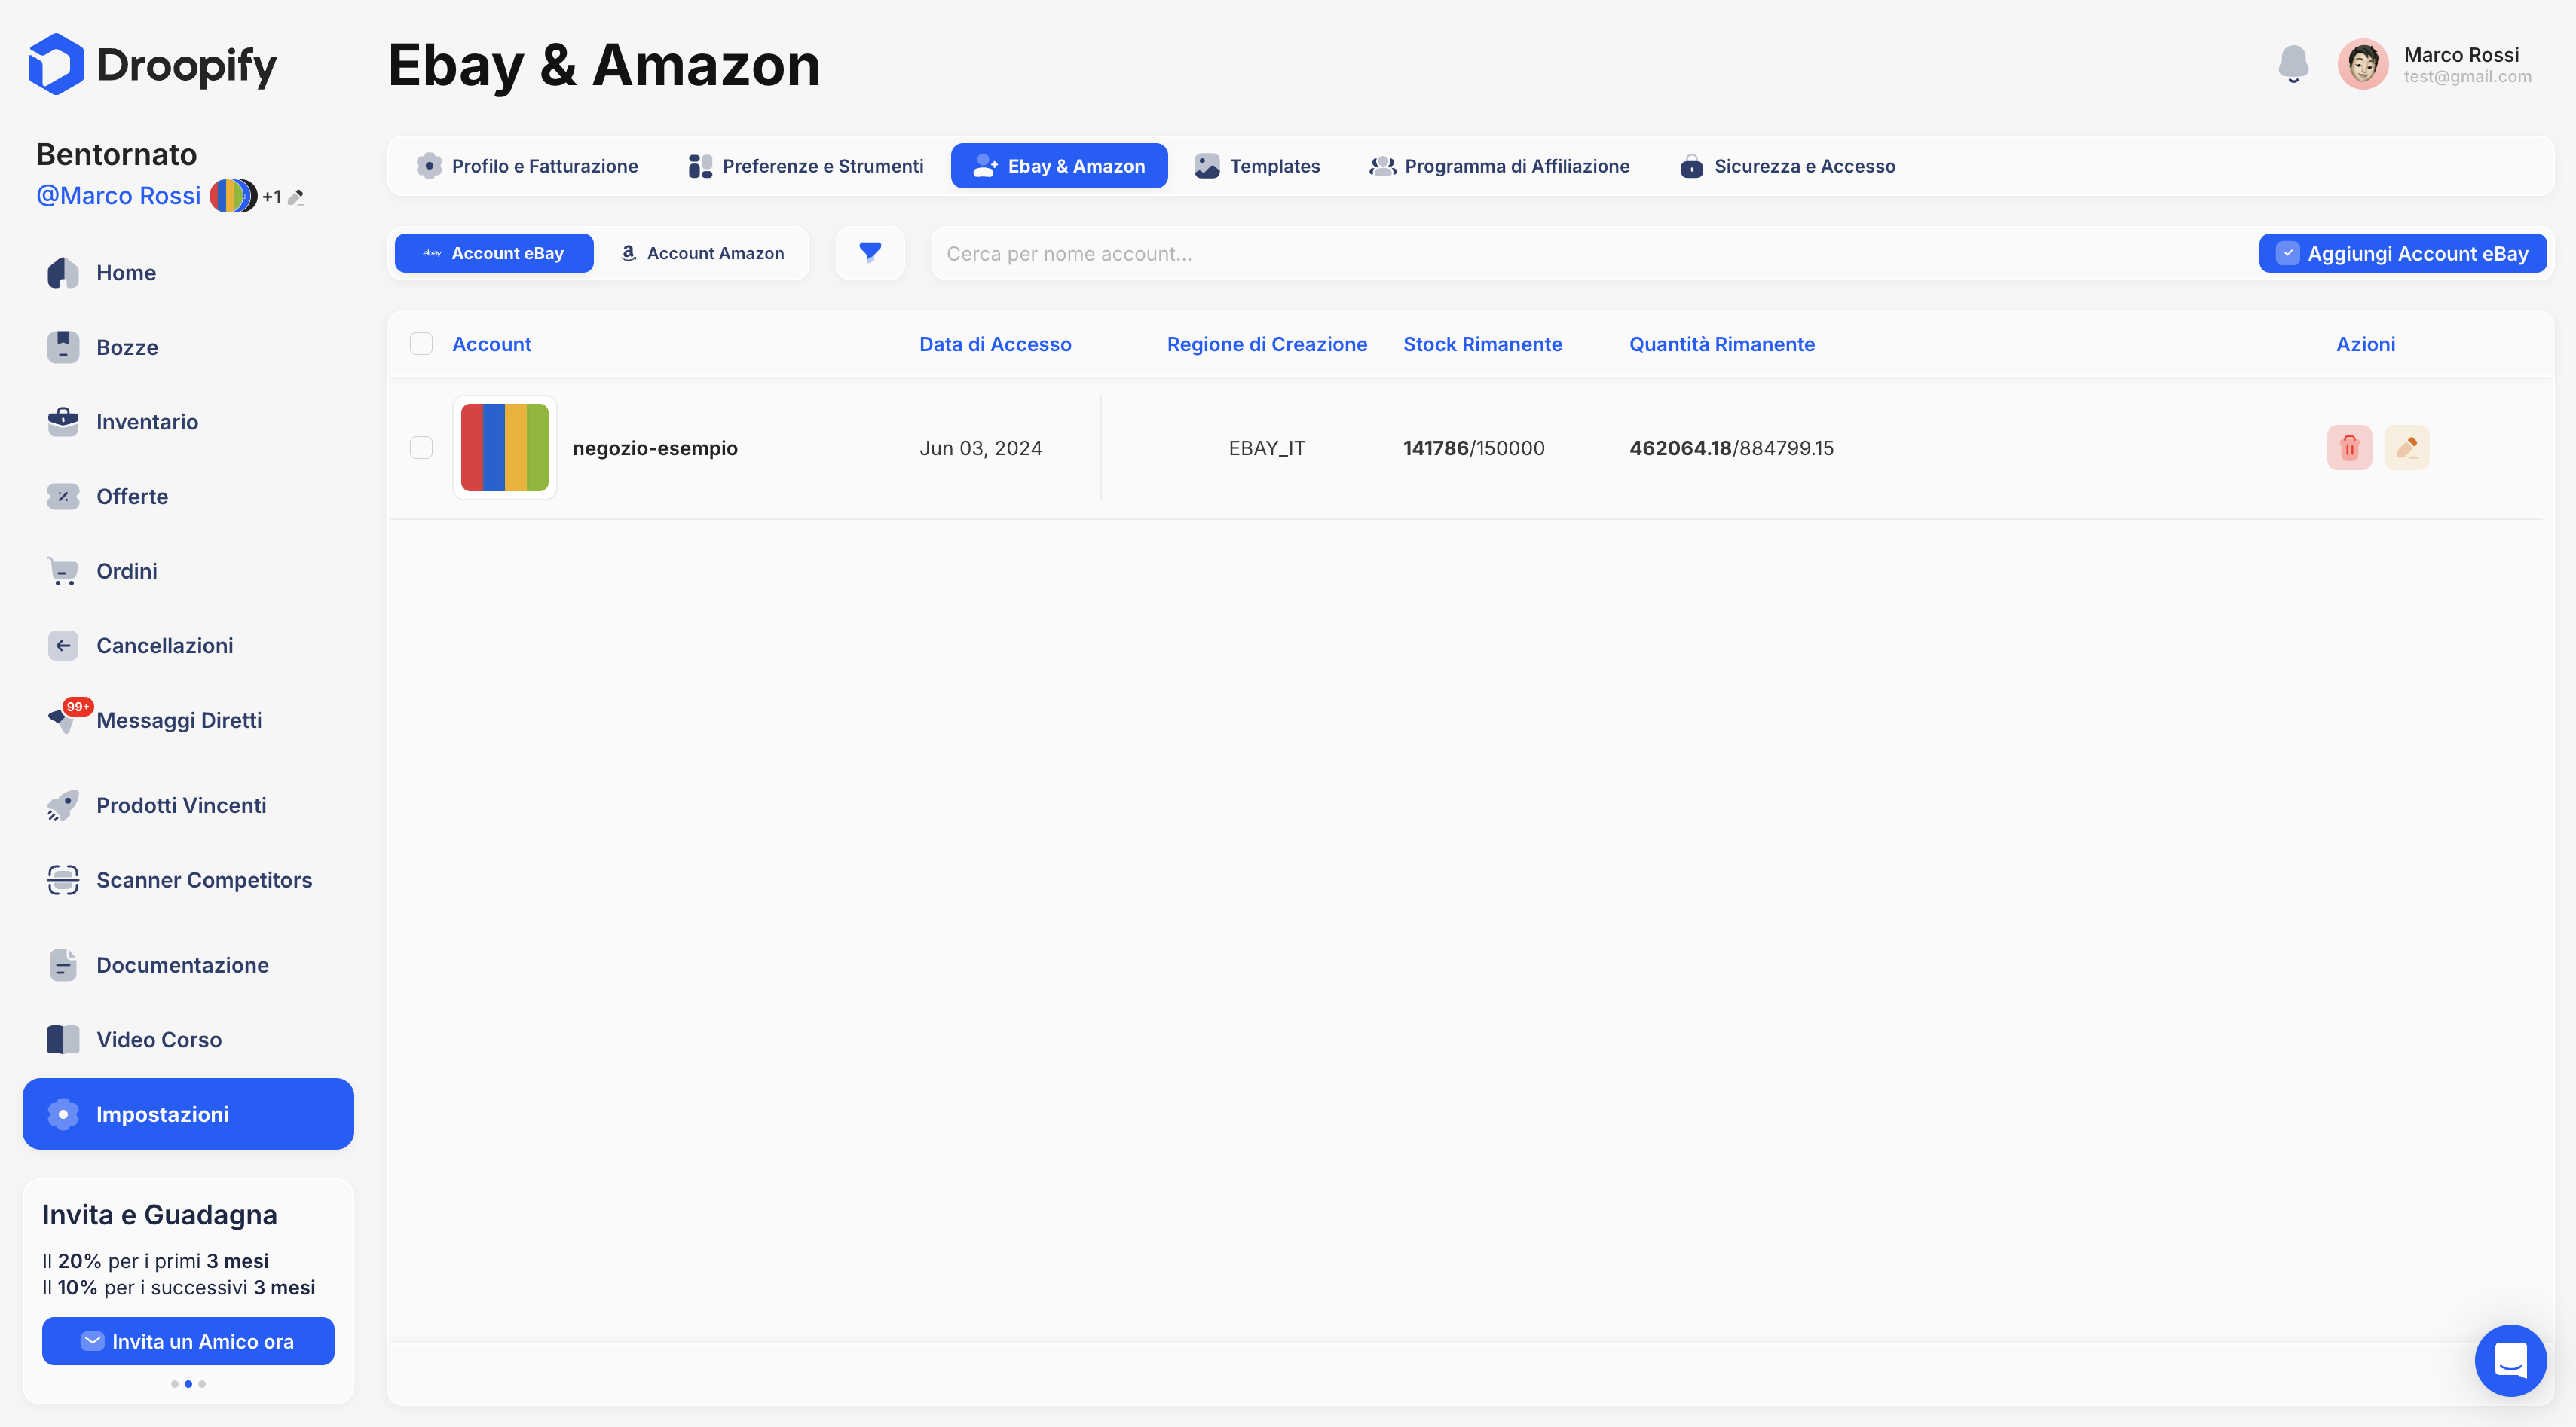Open the Preferenze e Strumenti tab
Image resolution: width=2576 pixels, height=1427 pixels.
pos(806,166)
